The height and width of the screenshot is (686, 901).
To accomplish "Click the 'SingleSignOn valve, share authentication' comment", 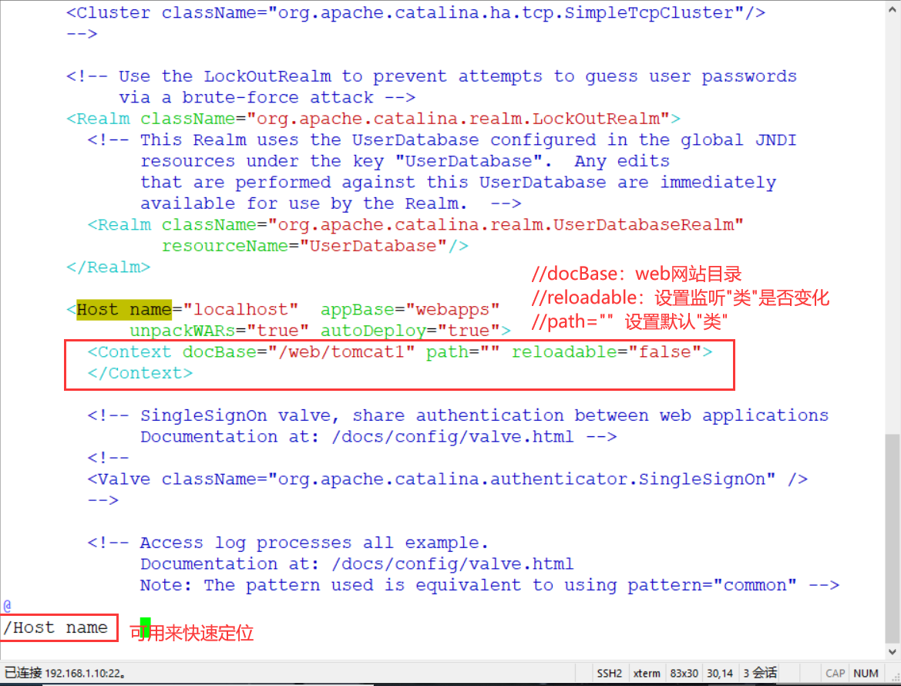I will (458, 415).
